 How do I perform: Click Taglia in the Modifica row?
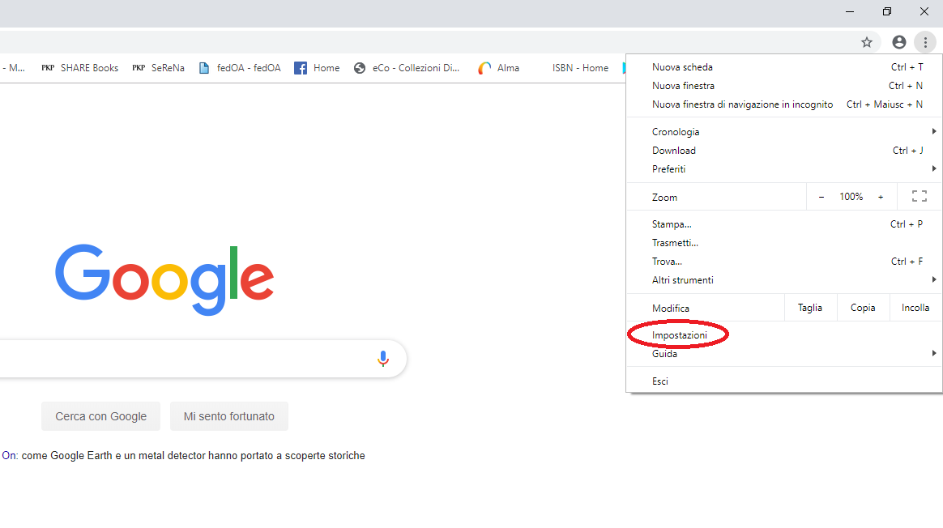coord(810,308)
